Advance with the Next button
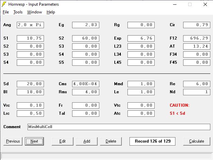The image size is (213, 160). click(x=34, y=141)
